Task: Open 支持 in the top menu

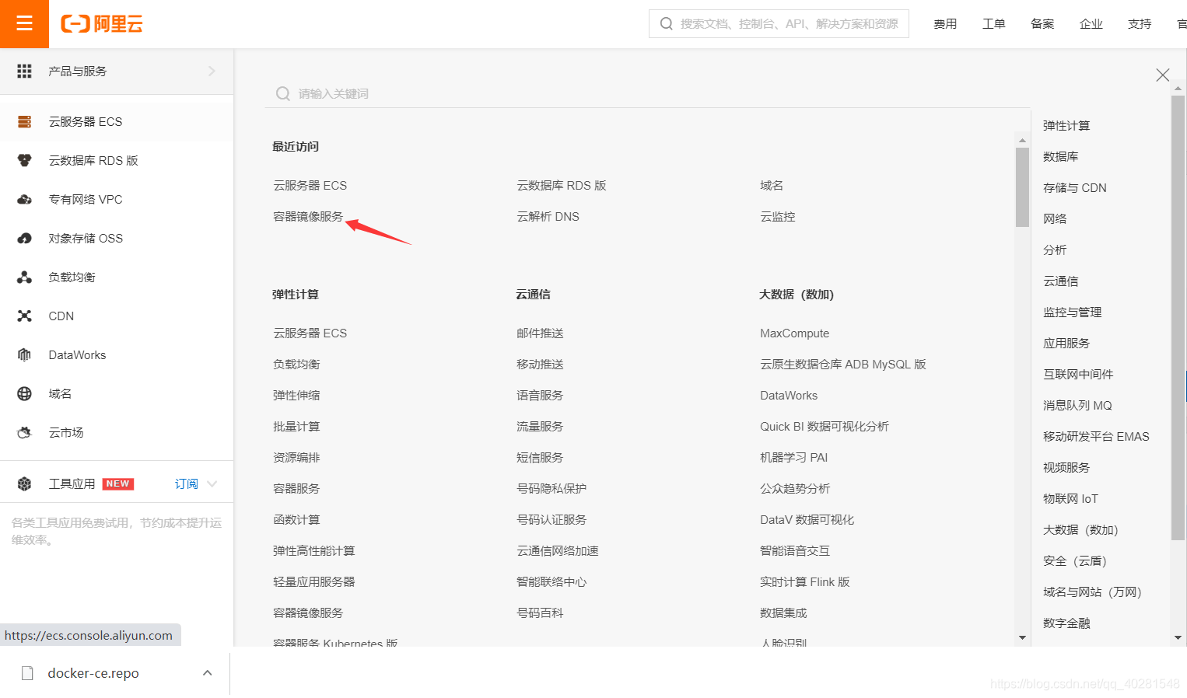Action: click(1140, 24)
